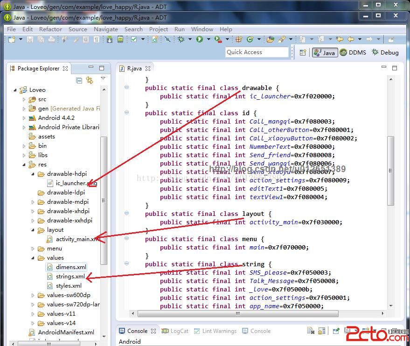Open the Window menu
This screenshot has width=410, height=346.
point(202,29)
